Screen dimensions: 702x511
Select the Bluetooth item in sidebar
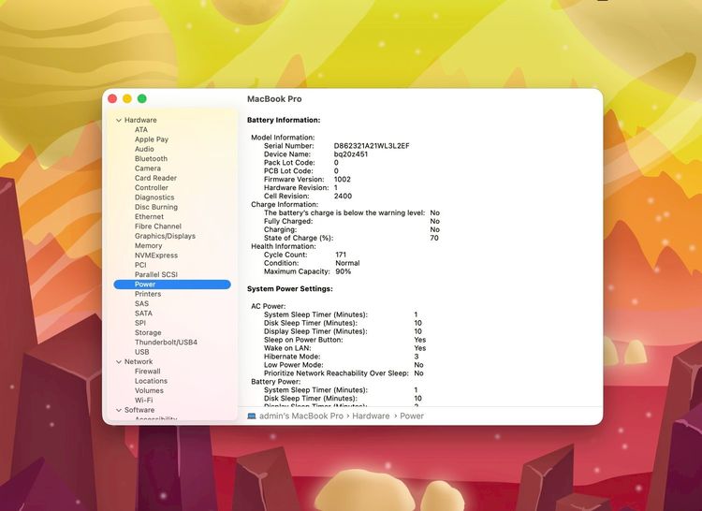(x=151, y=159)
